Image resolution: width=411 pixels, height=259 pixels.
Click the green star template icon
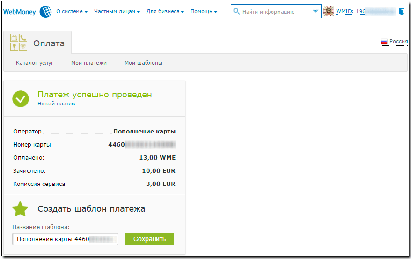coord(21,209)
